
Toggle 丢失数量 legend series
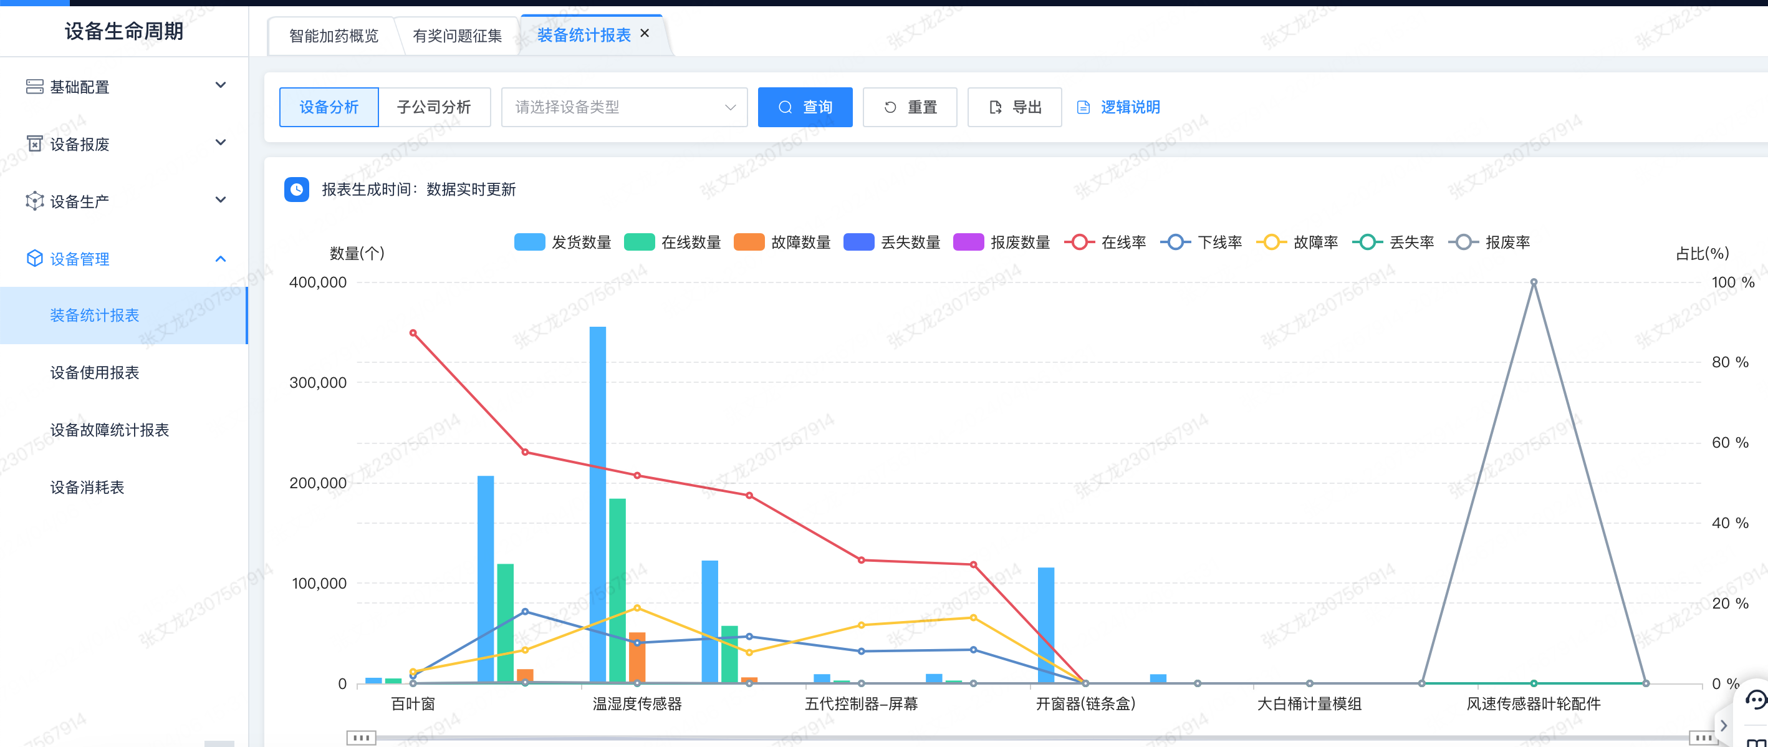point(892,243)
